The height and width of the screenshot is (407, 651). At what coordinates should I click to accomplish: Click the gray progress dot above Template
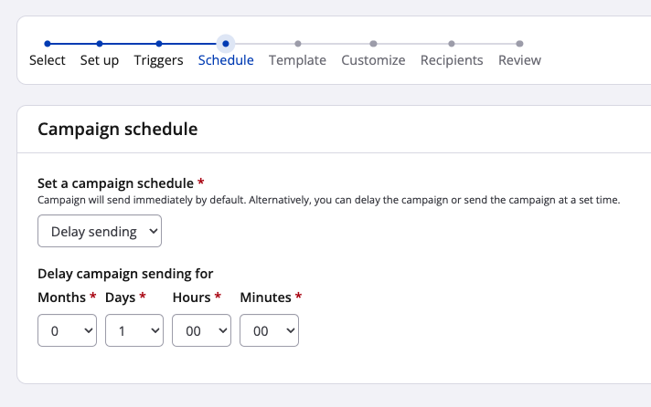[x=298, y=43]
